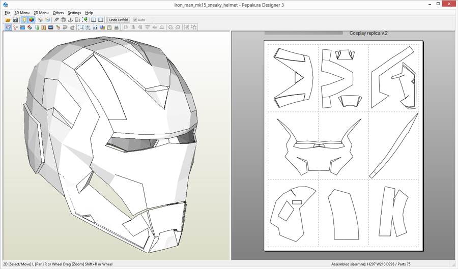Click the Print printer icon
Screen dimensions: 458x269
[116, 27]
